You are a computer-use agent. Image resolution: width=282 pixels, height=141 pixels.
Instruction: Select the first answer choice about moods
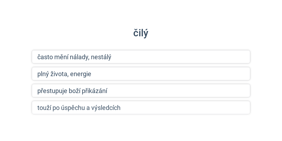[x=141, y=57]
